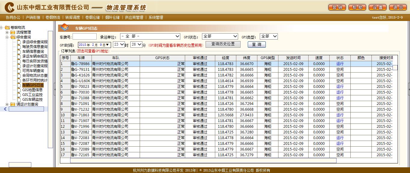Viewport: 410px width, 173px height.
Task: Focus the 车牌号 input field
Action: (x=85, y=37)
